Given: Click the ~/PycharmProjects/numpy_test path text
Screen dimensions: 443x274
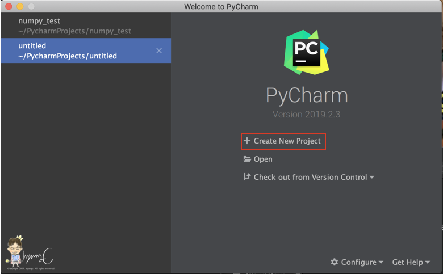Looking at the screenshot, I should (x=74, y=31).
